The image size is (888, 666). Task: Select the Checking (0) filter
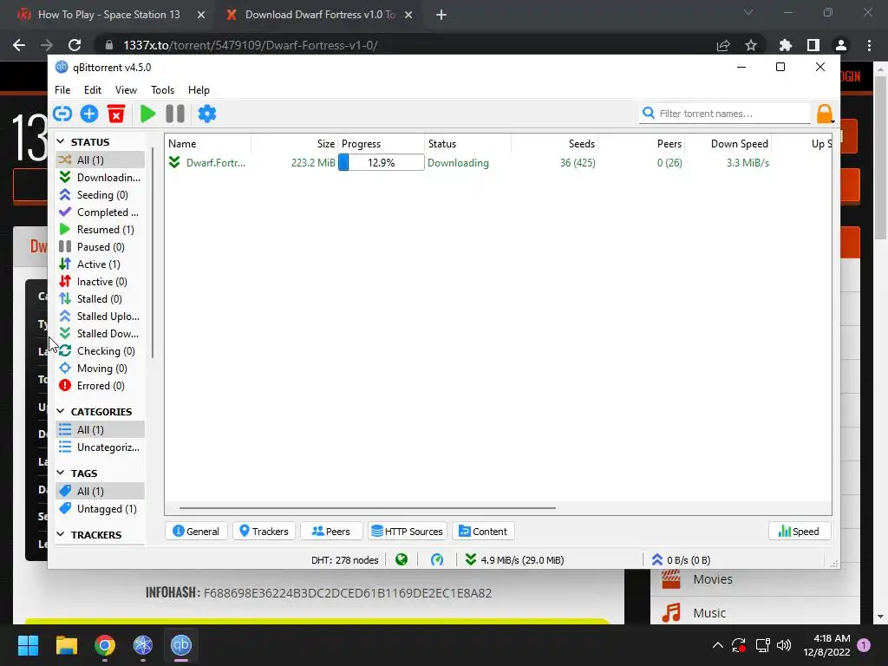tap(101, 351)
